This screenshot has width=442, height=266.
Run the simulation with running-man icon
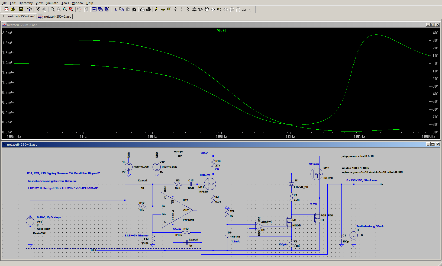click(x=38, y=9)
